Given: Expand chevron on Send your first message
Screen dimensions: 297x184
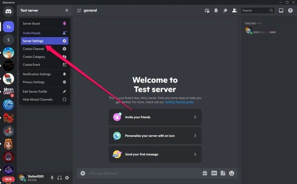Looking at the screenshot, I should [195, 154].
